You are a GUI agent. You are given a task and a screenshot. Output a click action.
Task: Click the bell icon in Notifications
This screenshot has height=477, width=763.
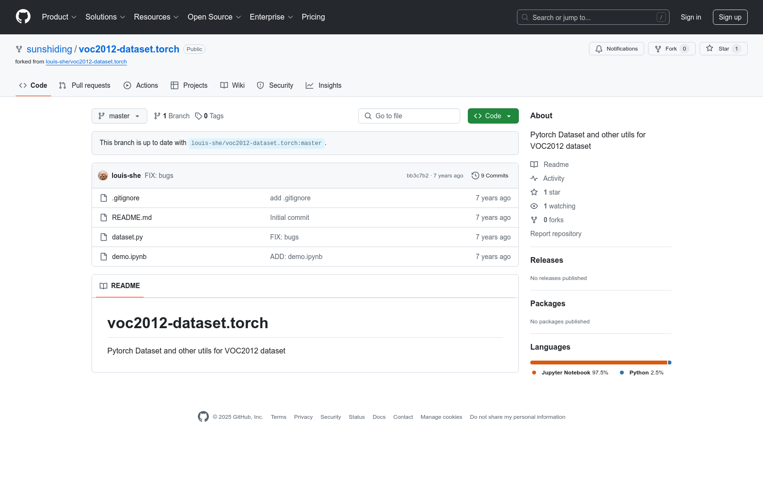[x=599, y=49]
